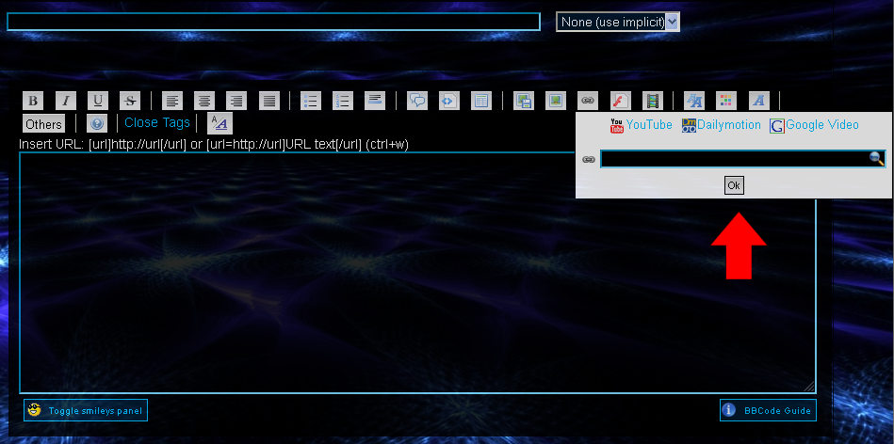
Task: Select the Google Video source
Action: (x=822, y=124)
